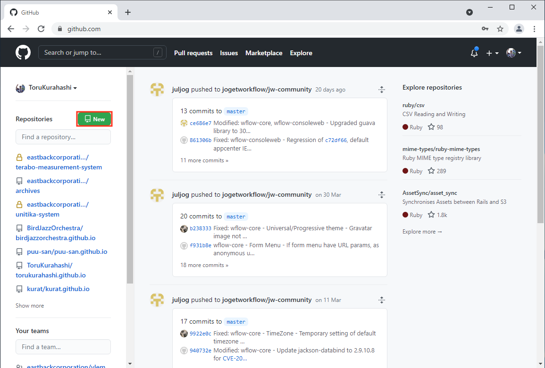
Task: Open Explore in the header
Action: 301,53
